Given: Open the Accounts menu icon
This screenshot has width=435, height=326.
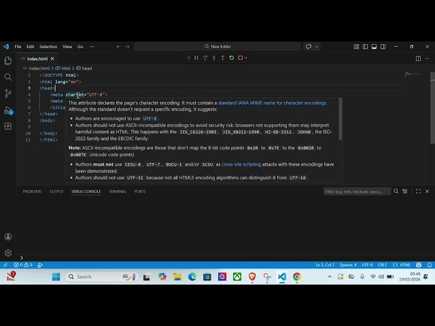Looking at the screenshot, I should point(8,236).
